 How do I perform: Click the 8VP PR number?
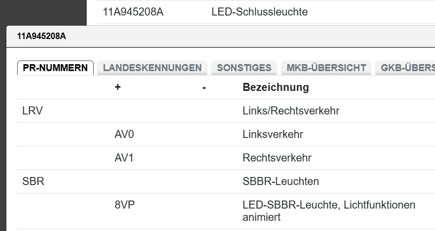point(124,205)
